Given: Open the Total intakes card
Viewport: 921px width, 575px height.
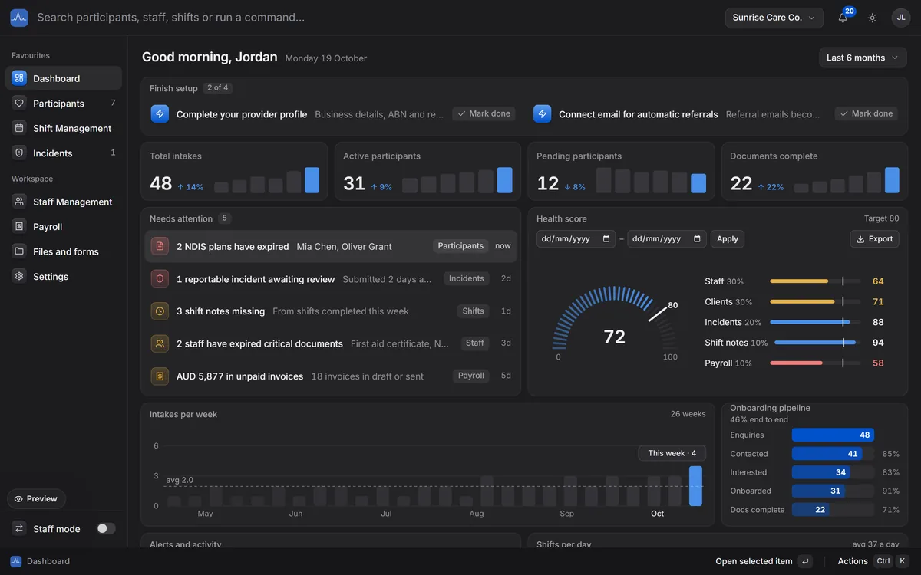Looking at the screenshot, I should [234, 171].
